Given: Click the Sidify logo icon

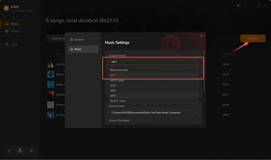Looking at the screenshot, I should (x=6, y=8).
